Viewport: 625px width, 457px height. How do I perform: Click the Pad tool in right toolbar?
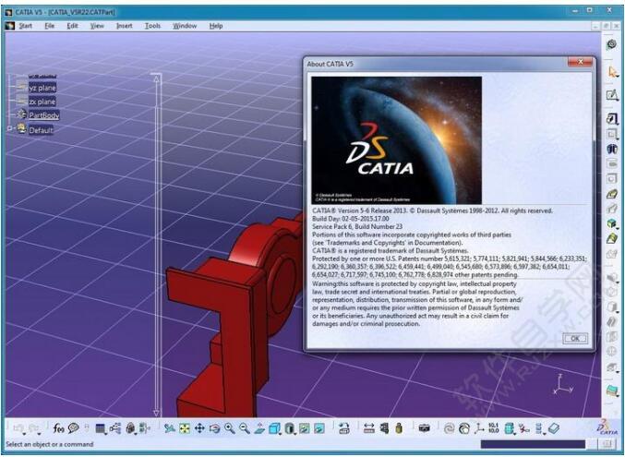point(612,119)
